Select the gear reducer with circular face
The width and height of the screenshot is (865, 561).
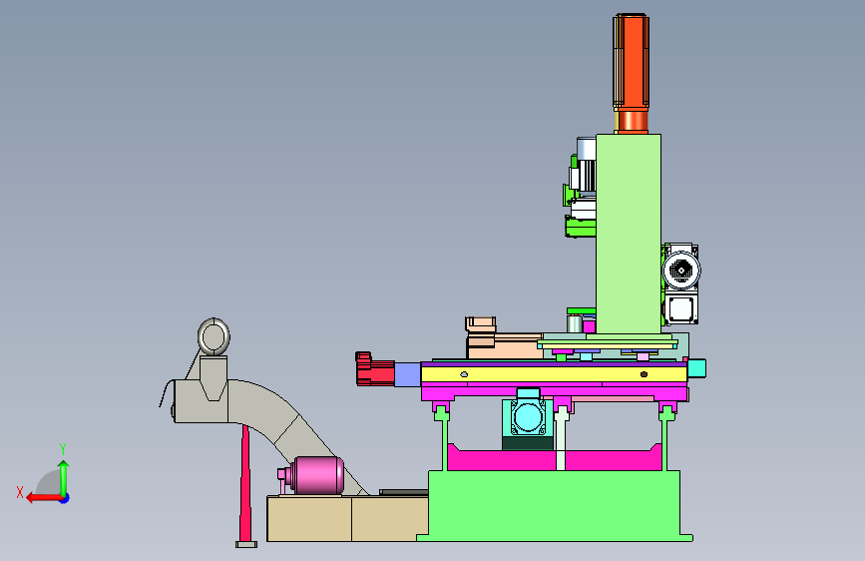(681, 270)
